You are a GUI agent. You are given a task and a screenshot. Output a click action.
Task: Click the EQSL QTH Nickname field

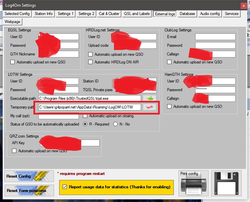coord(58,54)
